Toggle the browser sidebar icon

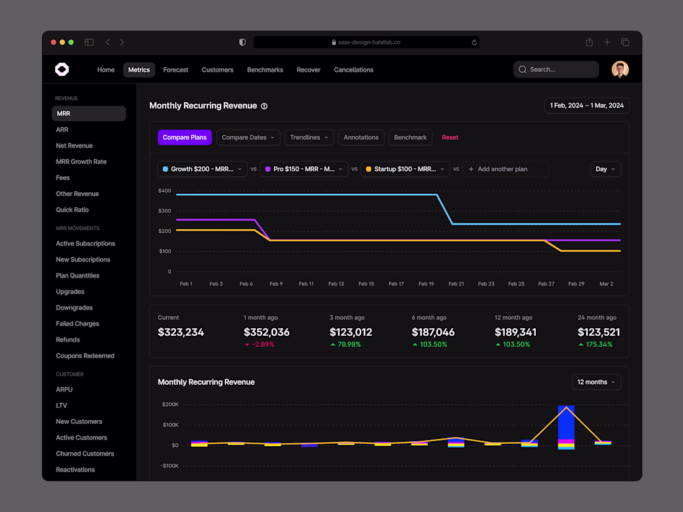click(x=89, y=42)
